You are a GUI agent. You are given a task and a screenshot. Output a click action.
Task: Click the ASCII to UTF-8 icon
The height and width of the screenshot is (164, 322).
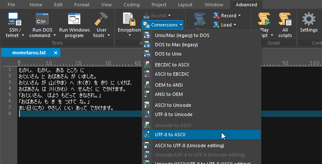(147, 145)
